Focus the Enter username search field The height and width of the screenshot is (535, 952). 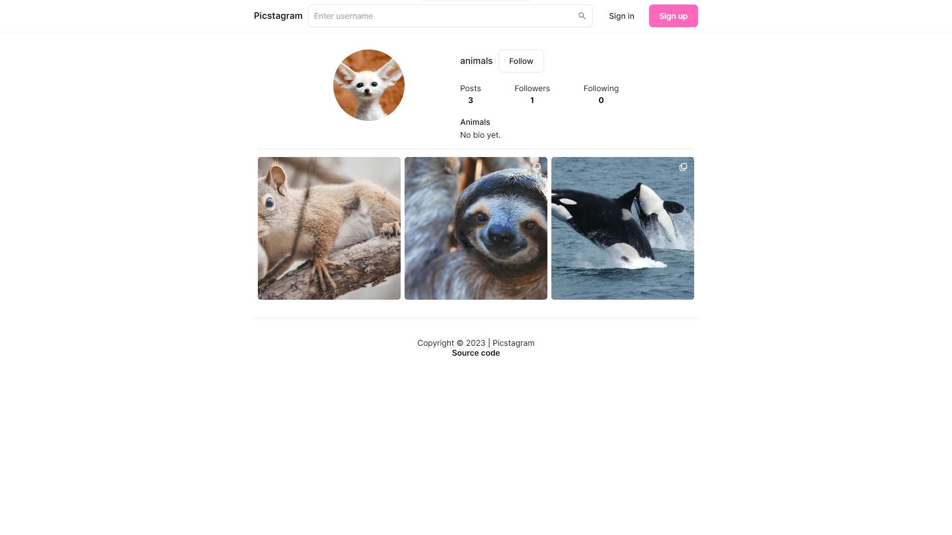pos(450,16)
